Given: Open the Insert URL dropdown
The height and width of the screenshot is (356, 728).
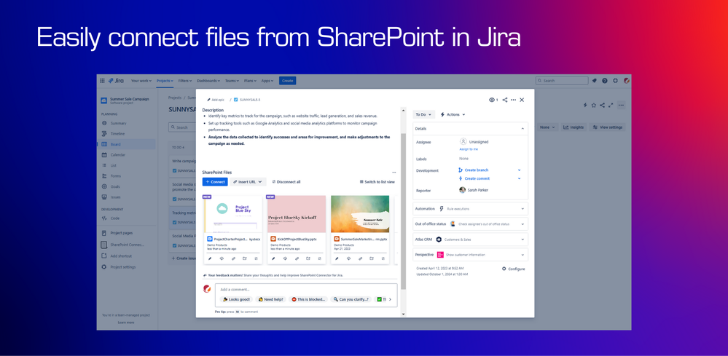Looking at the screenshot, I should pos(248,182).
